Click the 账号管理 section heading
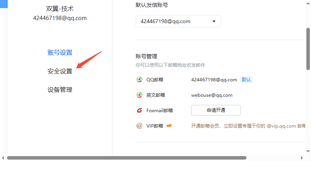311x175 pixels. point(146,56)
